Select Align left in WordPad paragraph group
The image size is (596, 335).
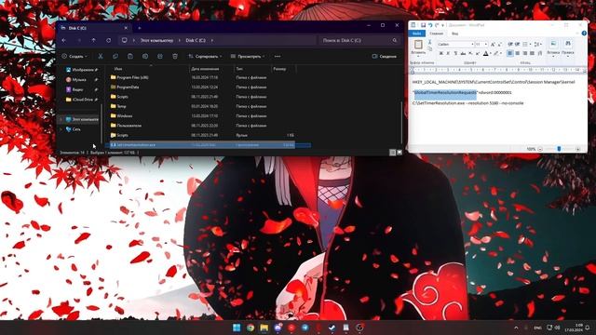coord(510,53)
